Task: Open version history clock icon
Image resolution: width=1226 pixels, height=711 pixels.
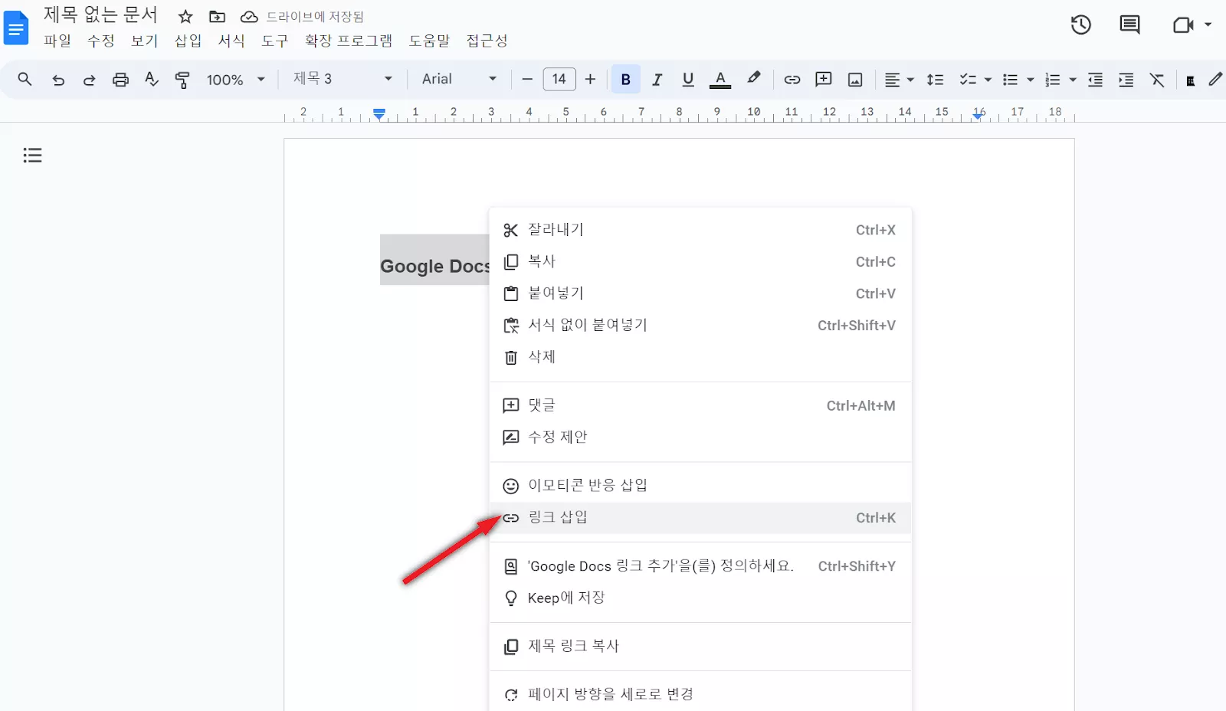Action: pos(1081,25)
